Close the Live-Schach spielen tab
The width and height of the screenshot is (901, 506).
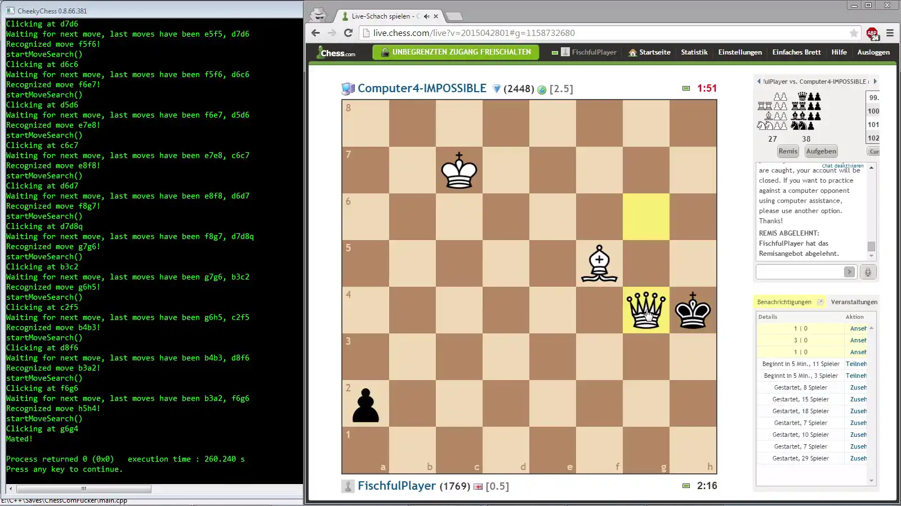(x=436, y=16)
